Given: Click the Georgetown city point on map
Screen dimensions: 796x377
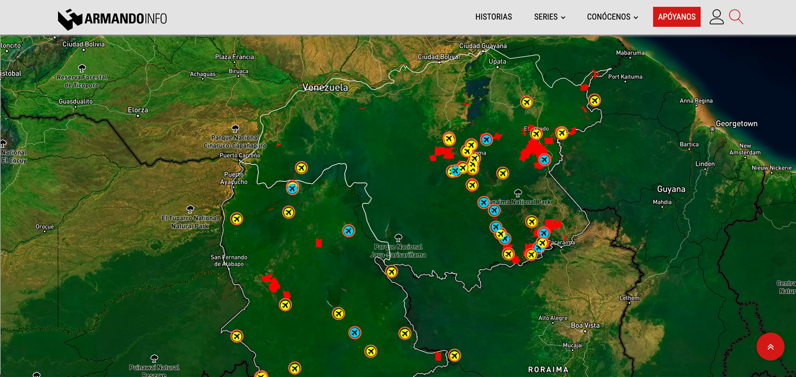Looking at the screenshot, I should tap(713, 129).
